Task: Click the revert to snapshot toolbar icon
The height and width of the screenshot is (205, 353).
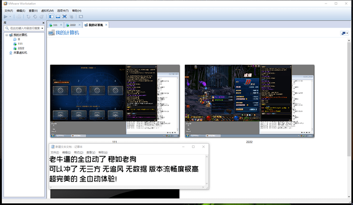Action: click(35, 16)
